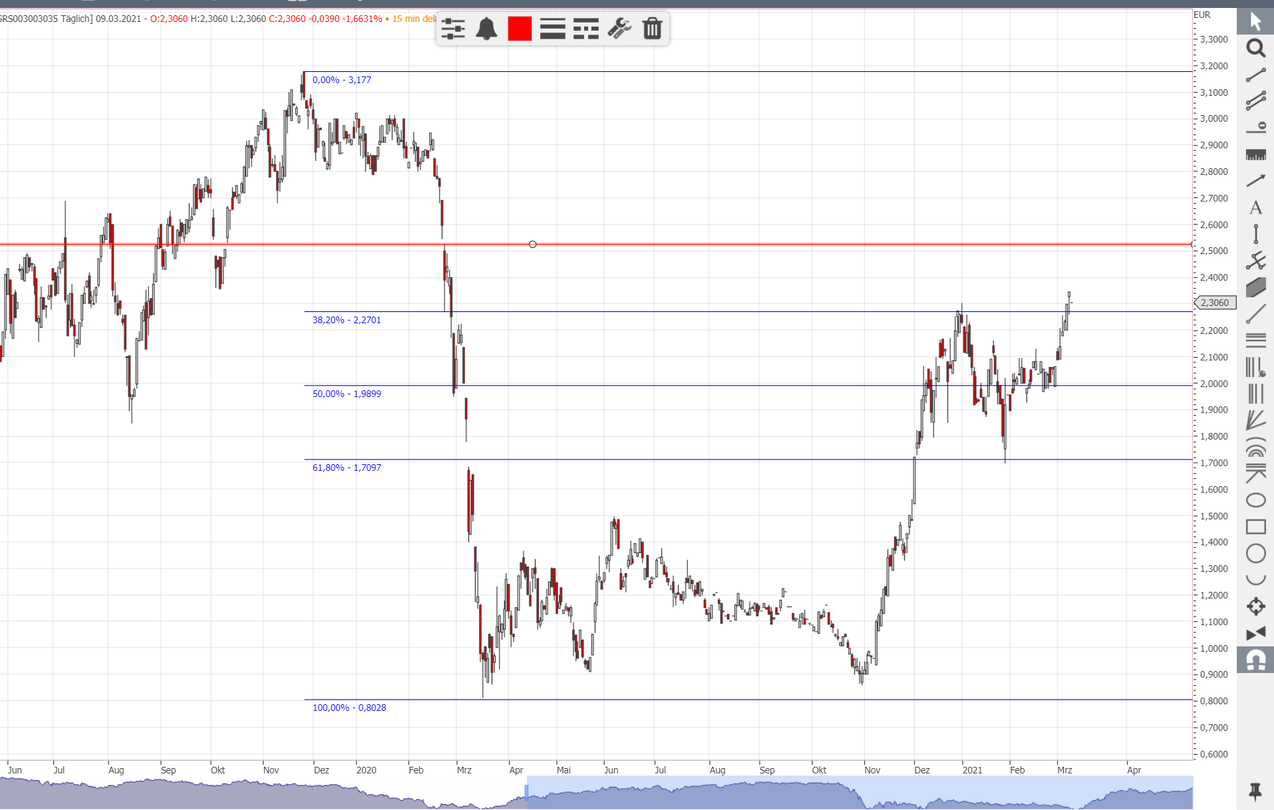Select the fan lines tool
Image resolution: width=1274 pixels, height=810 pixels.
tap(1255, 420)
